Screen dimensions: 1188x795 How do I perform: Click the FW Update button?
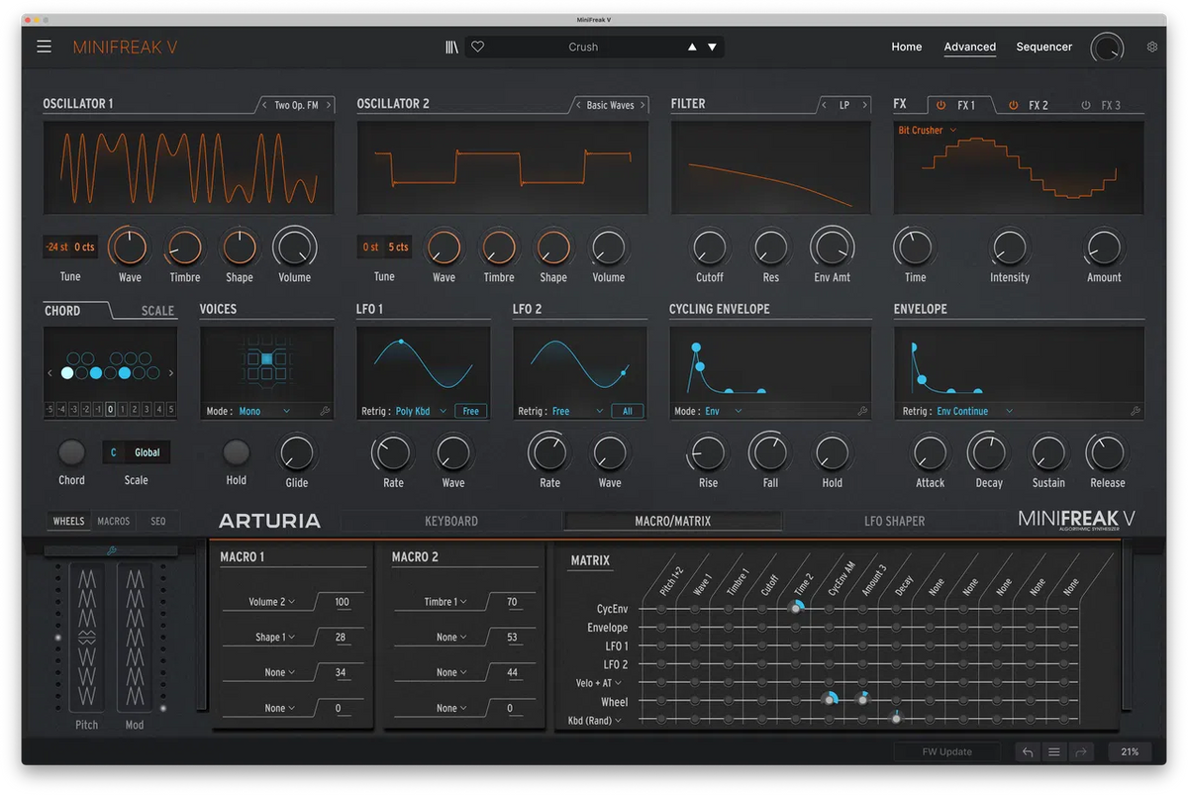point(945,751)
